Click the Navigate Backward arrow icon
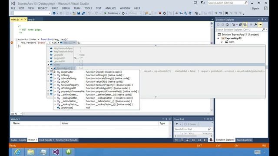This screenshot has height=156, width=278. pyautogui.click(x=54, y=13)
